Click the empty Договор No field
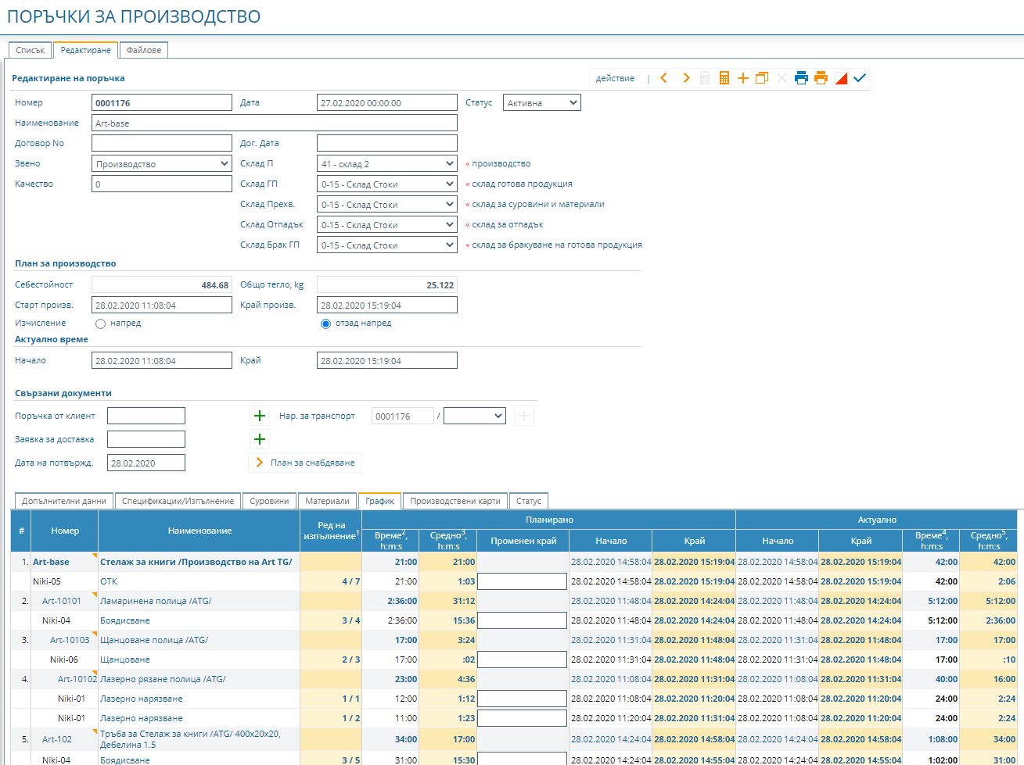The height and width of the screenshot is (765, 1024). pos(162,143)
